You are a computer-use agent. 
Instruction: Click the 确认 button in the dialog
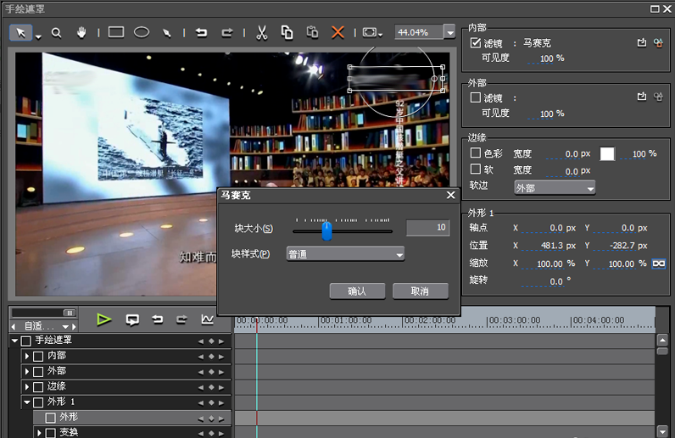[x=356, y=291]
